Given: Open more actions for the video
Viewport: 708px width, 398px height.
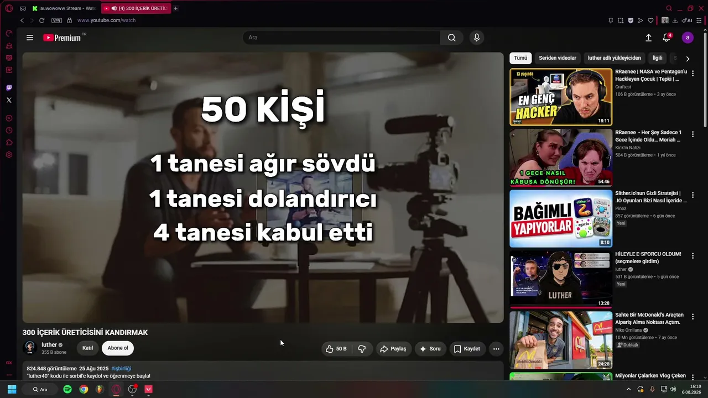Looking at the screenshot, I should tap(496, 349).
